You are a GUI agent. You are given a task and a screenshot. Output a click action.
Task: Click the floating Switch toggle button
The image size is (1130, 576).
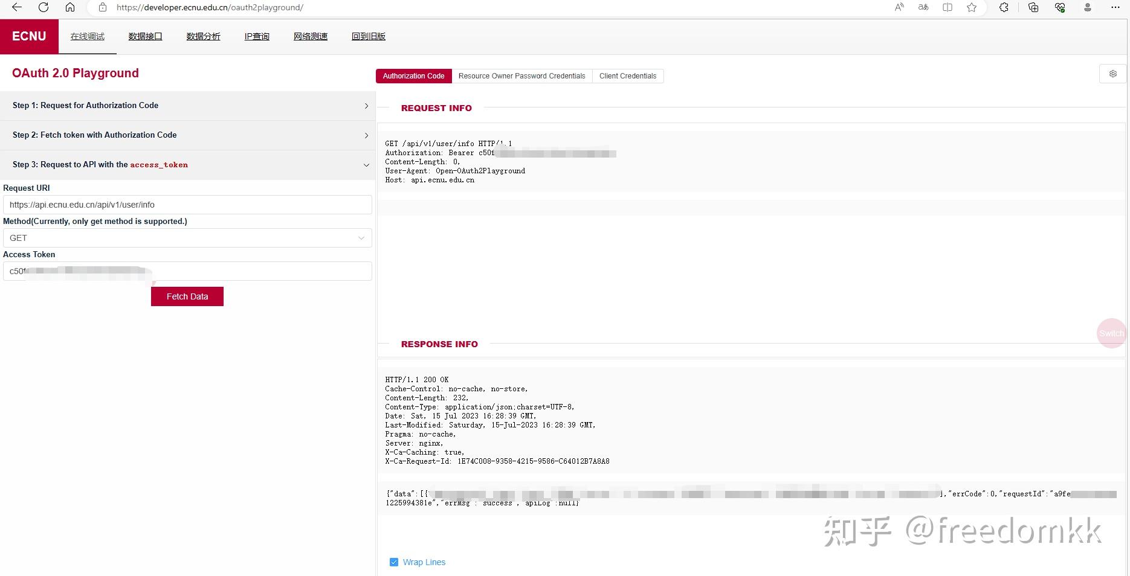[1111, 333]
